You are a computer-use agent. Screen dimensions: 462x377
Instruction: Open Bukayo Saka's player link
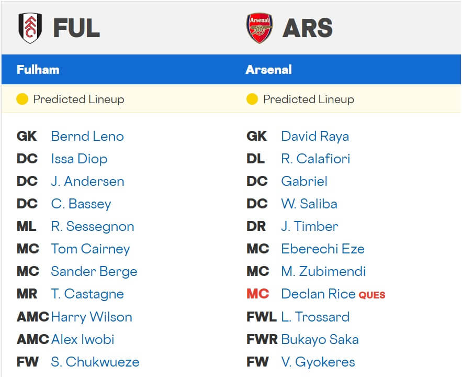320,339
